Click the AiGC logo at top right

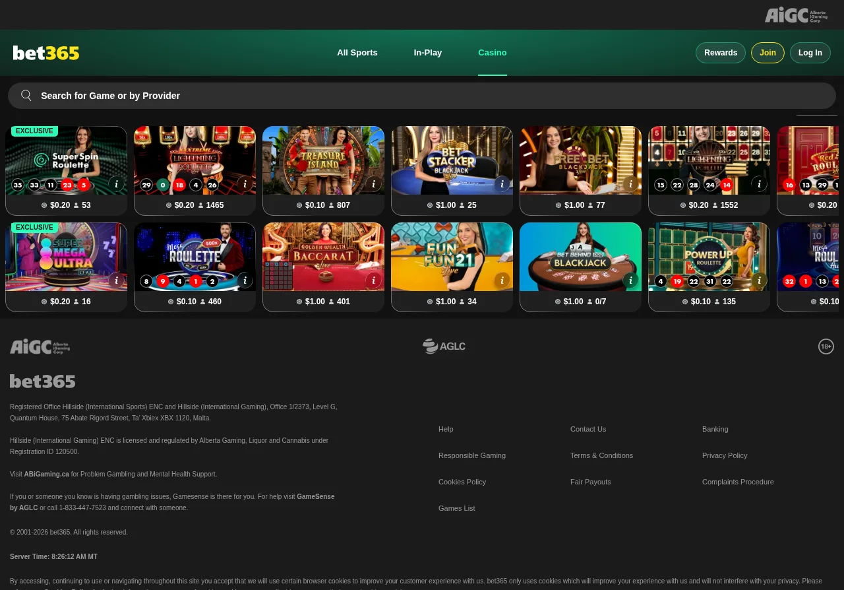[x=796, y=15]
